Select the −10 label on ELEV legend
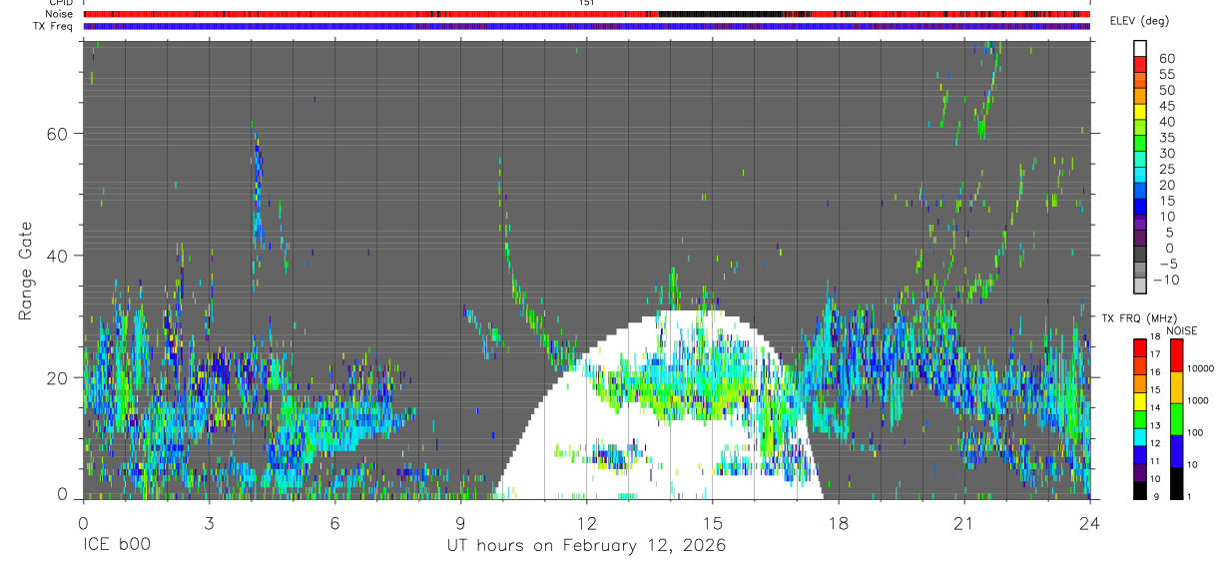Image resolution: width=1226 pixels, height=566 pixels. tap(1166, 281)
